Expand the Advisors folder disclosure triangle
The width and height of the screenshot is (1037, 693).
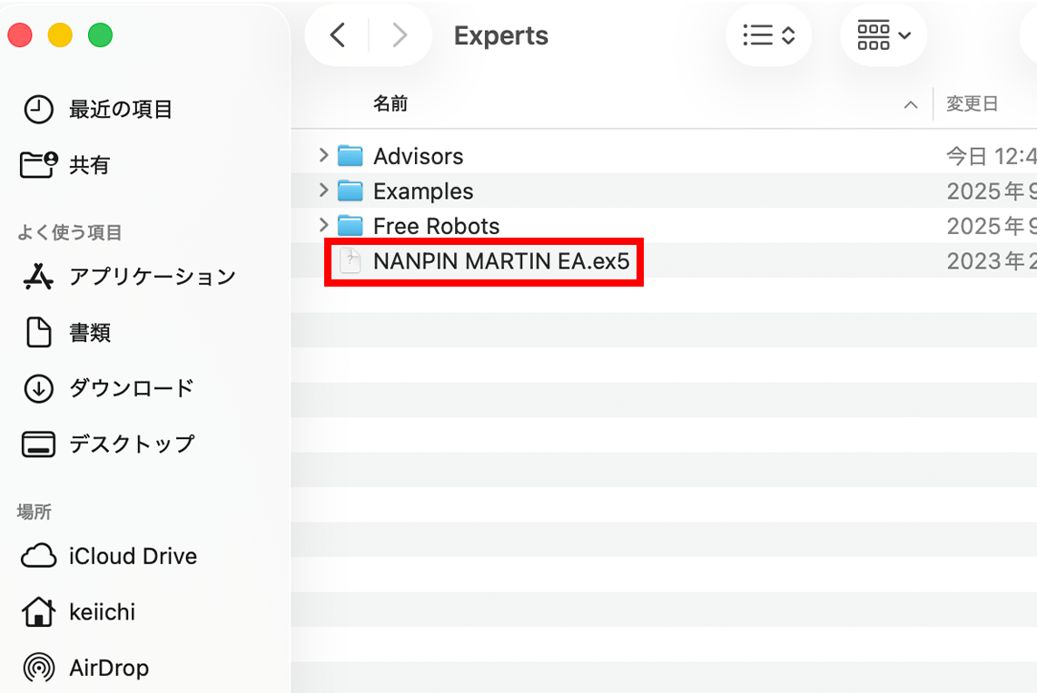[x=323, y=156]
